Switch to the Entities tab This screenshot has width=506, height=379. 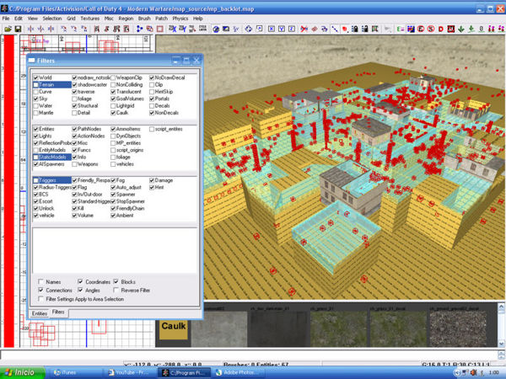pos(40,313)
